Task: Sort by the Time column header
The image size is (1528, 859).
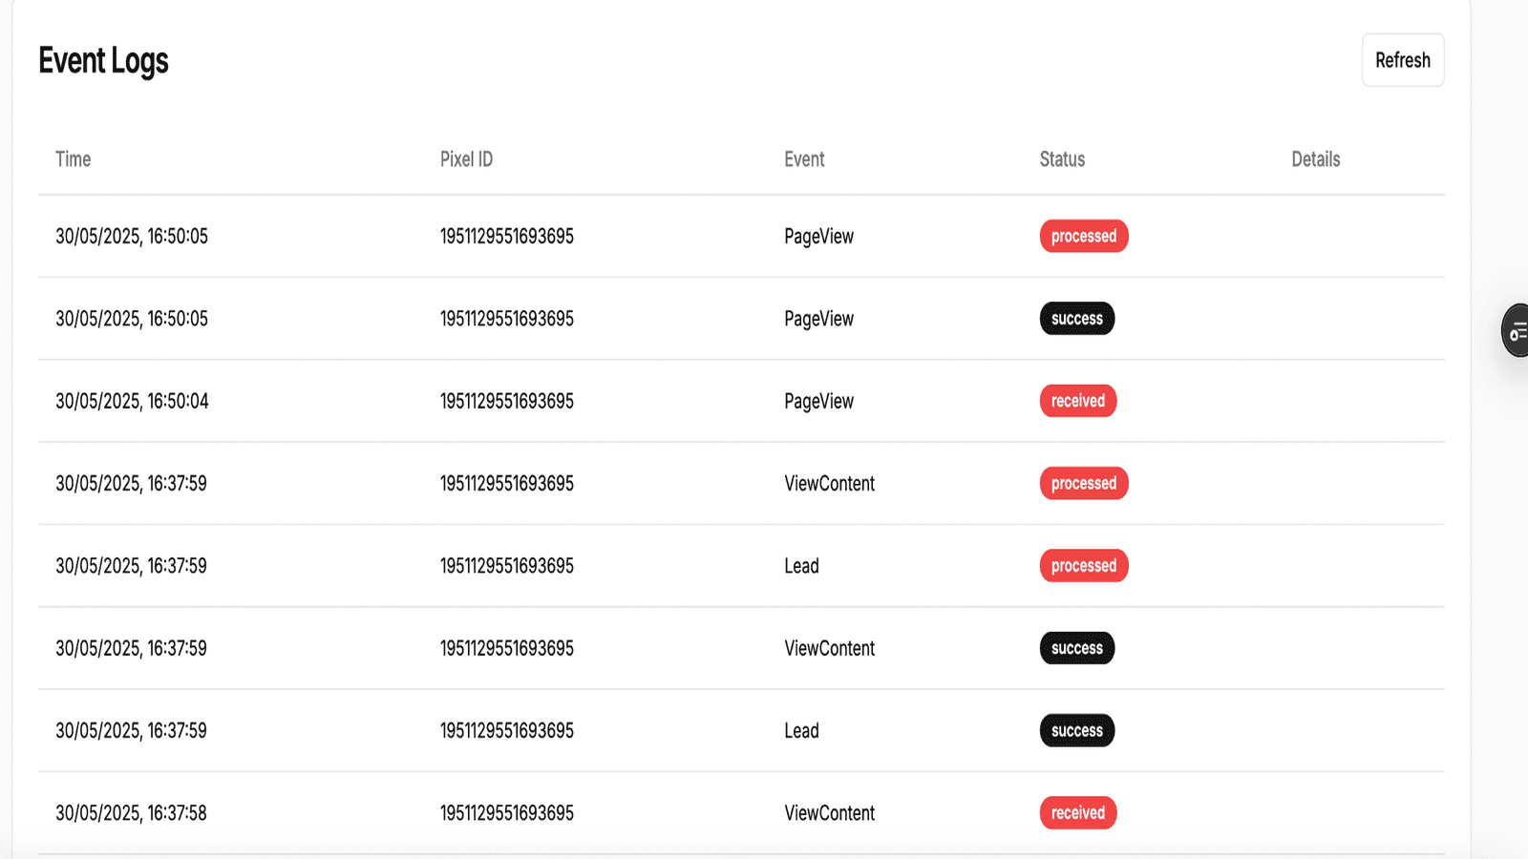Action: pyautogui.click(x=74, y=159)
